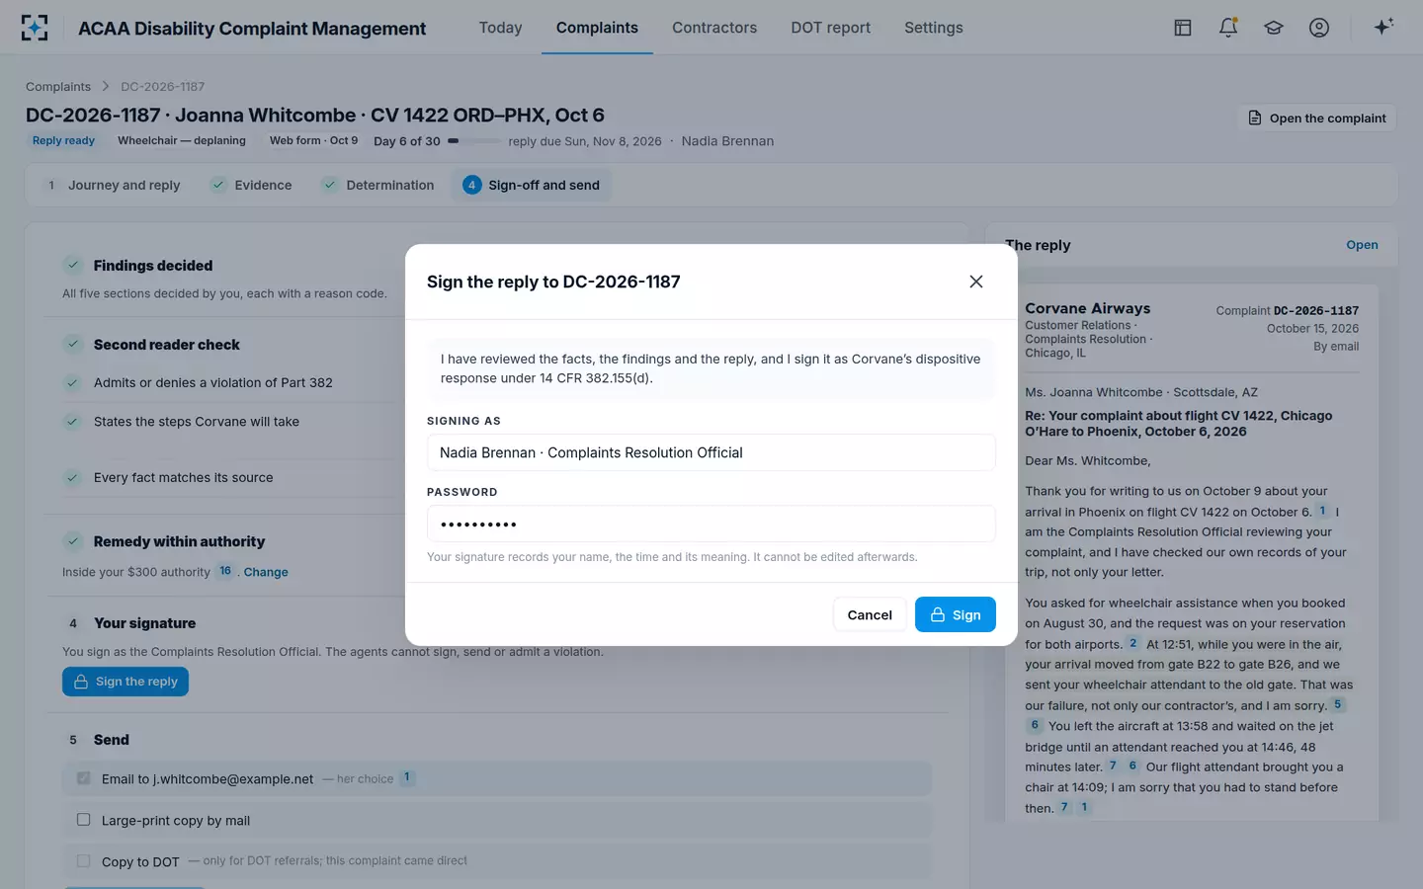1423x889 pixels.
Task: Click citation 5 after 'I am sorry'
Action: (x=1338, y=704)
